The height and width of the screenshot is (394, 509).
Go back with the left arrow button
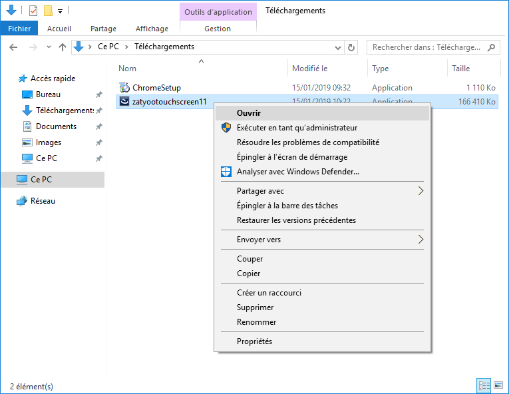click(x=13, y=47)
